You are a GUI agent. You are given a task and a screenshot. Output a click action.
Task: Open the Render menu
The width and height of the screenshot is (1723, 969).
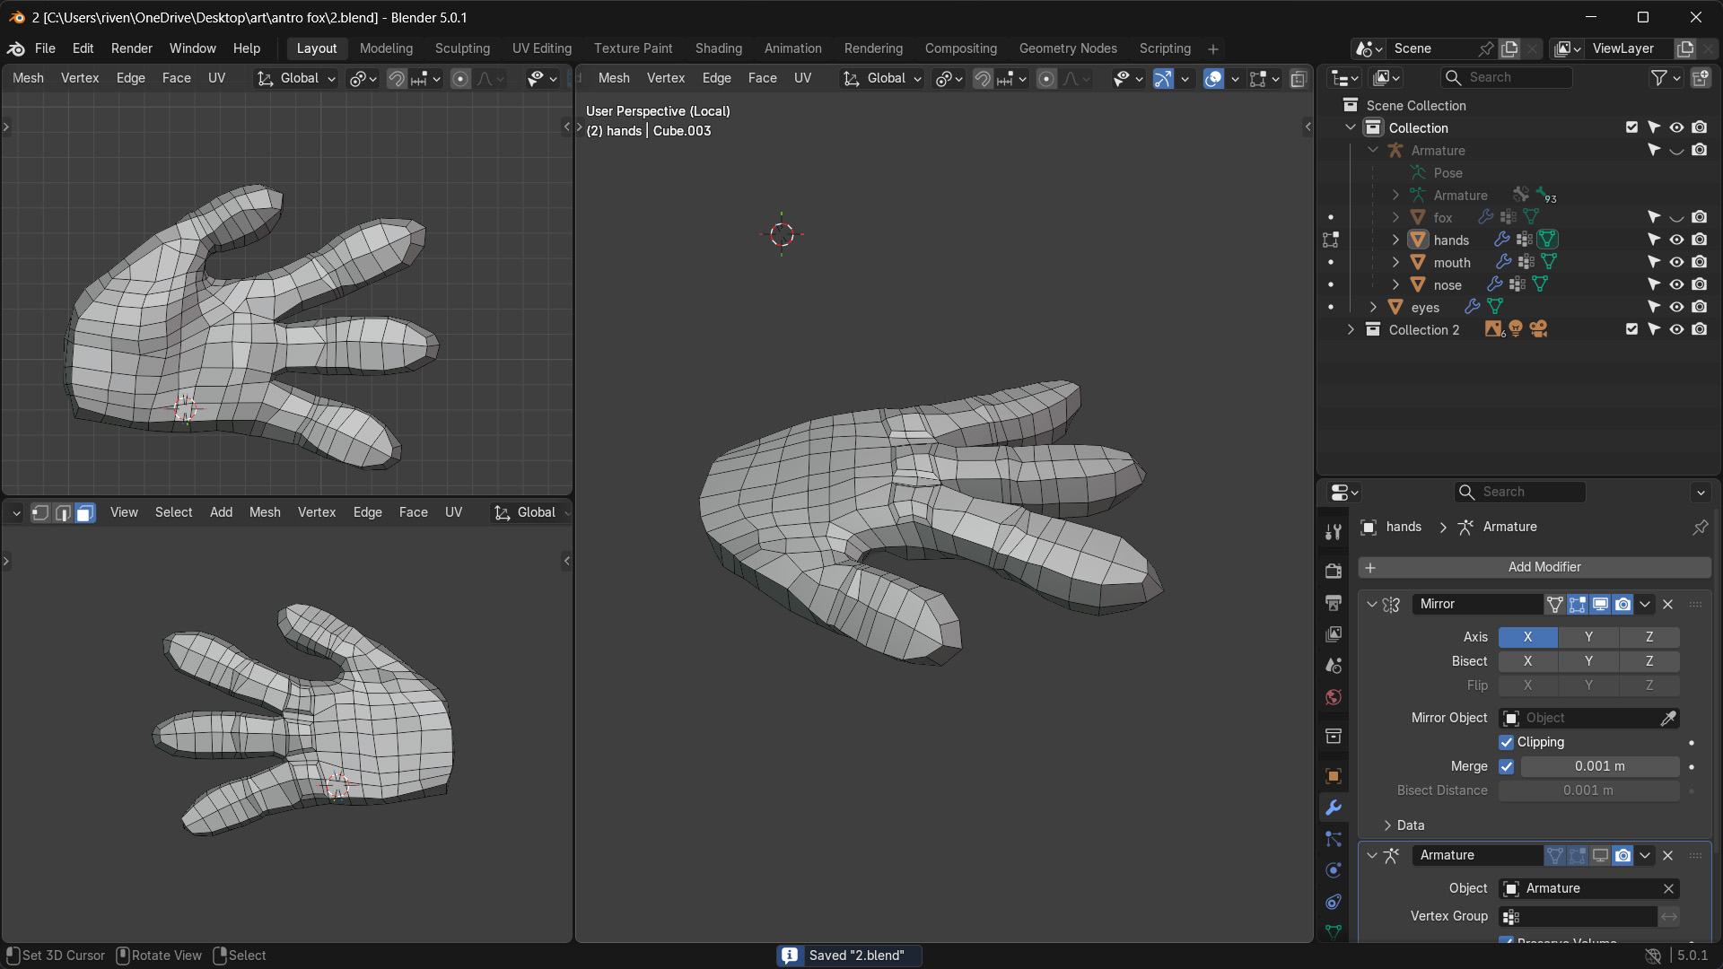[x=131, y=48]
